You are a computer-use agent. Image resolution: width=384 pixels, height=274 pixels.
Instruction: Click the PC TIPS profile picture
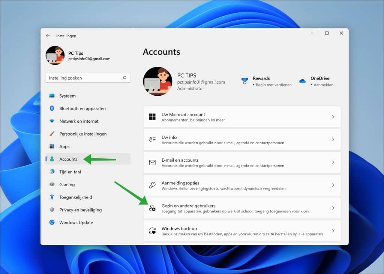coord(157,81)
